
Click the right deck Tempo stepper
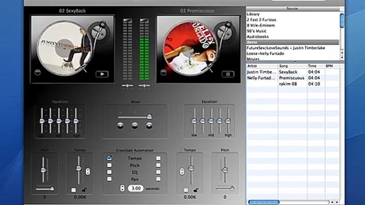point(182,171)
